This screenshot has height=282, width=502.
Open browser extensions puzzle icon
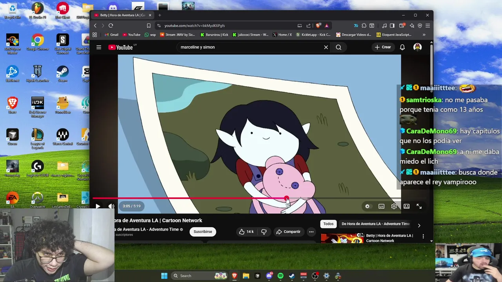[364, 25]
